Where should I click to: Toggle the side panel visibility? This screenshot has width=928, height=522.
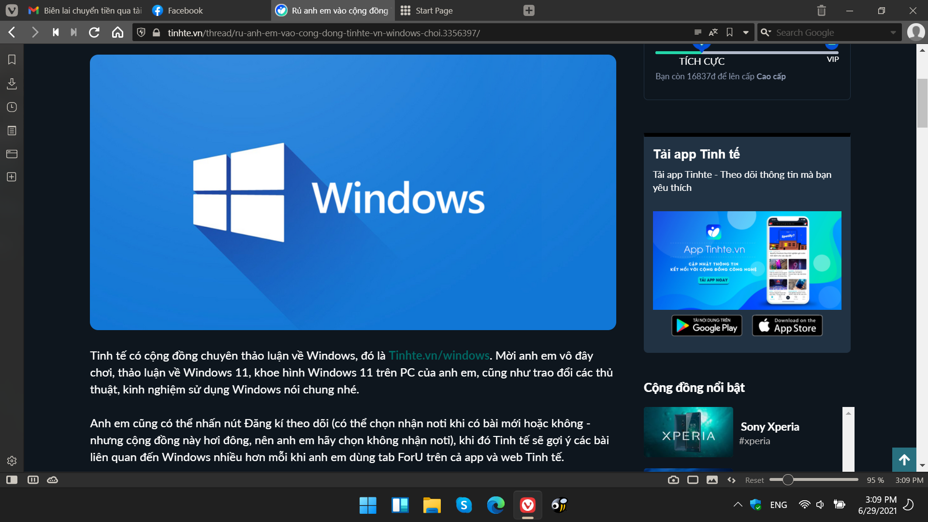click(12, 480)
